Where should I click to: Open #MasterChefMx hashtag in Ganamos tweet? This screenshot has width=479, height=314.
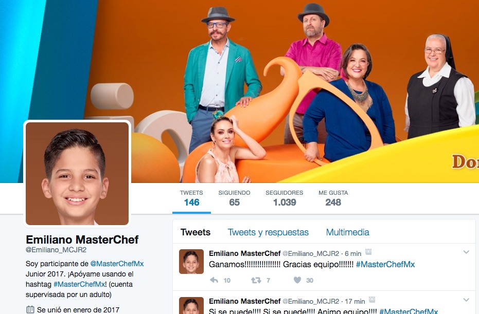(385, 264)
